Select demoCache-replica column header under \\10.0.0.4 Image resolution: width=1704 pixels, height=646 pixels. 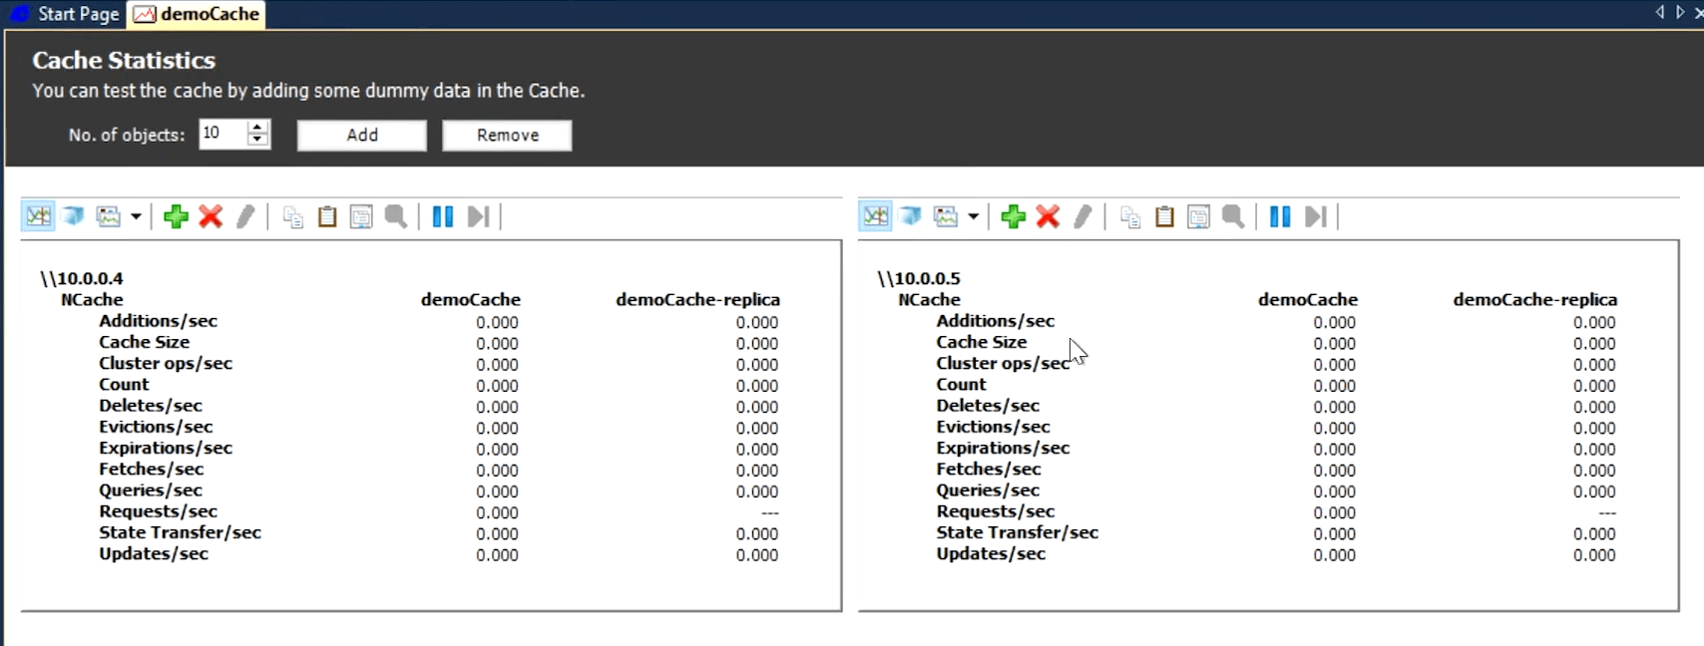click(698, 299)
